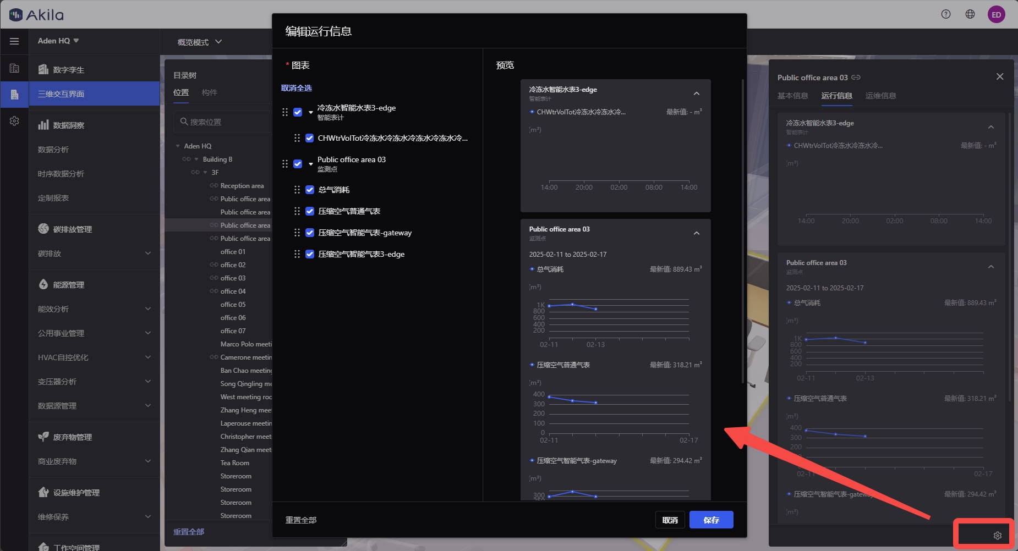
Task: Click the Akila logo
Action: (36, 15)
